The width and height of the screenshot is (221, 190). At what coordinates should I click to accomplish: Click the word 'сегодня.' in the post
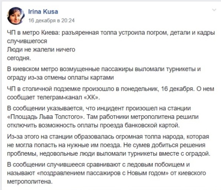(19, 58)
